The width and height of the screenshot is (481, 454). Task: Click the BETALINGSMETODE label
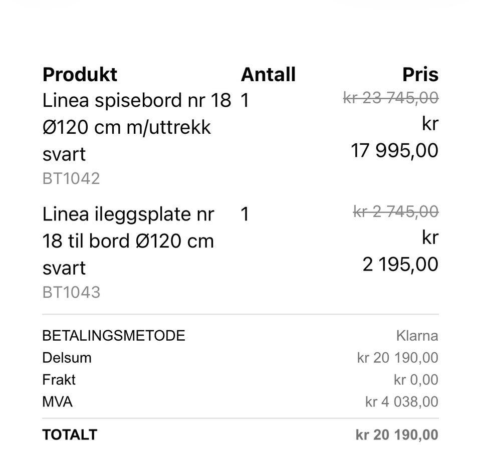114,336
